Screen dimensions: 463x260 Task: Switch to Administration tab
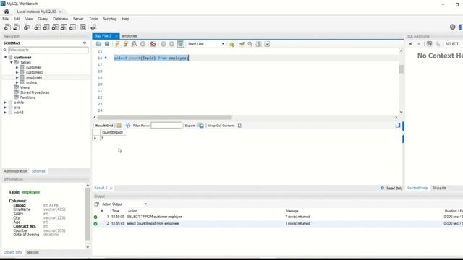click(x=15, y=171)
